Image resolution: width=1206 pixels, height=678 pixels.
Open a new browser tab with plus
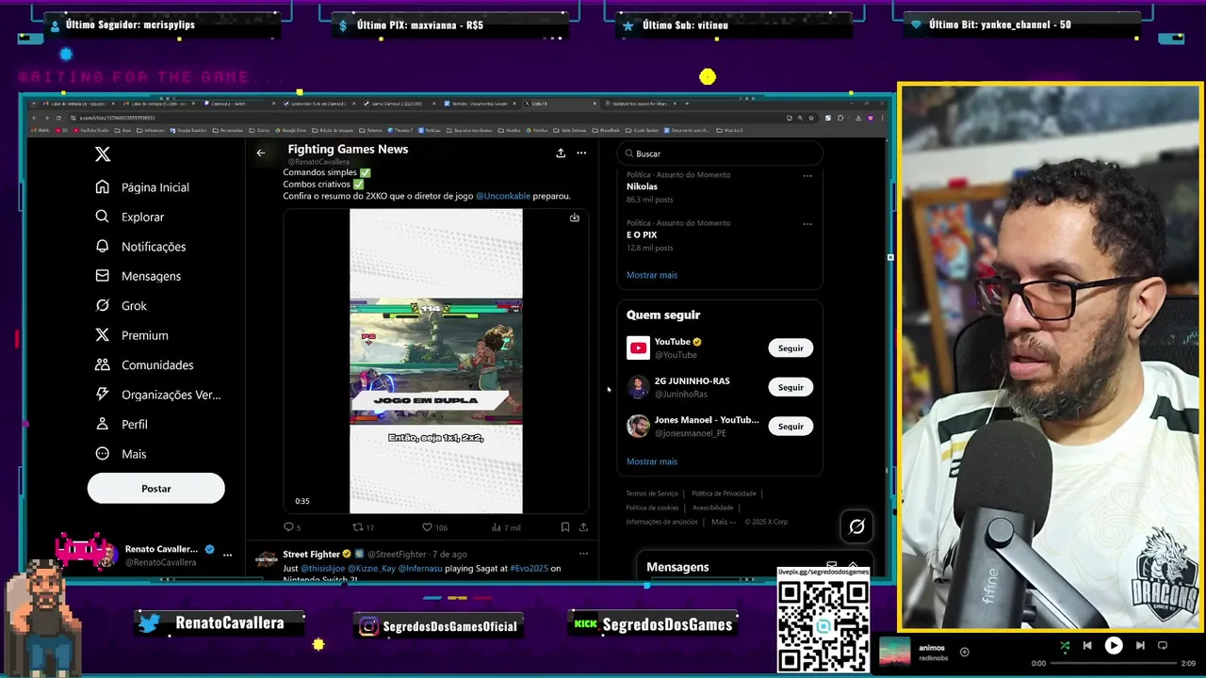[687, 103]
